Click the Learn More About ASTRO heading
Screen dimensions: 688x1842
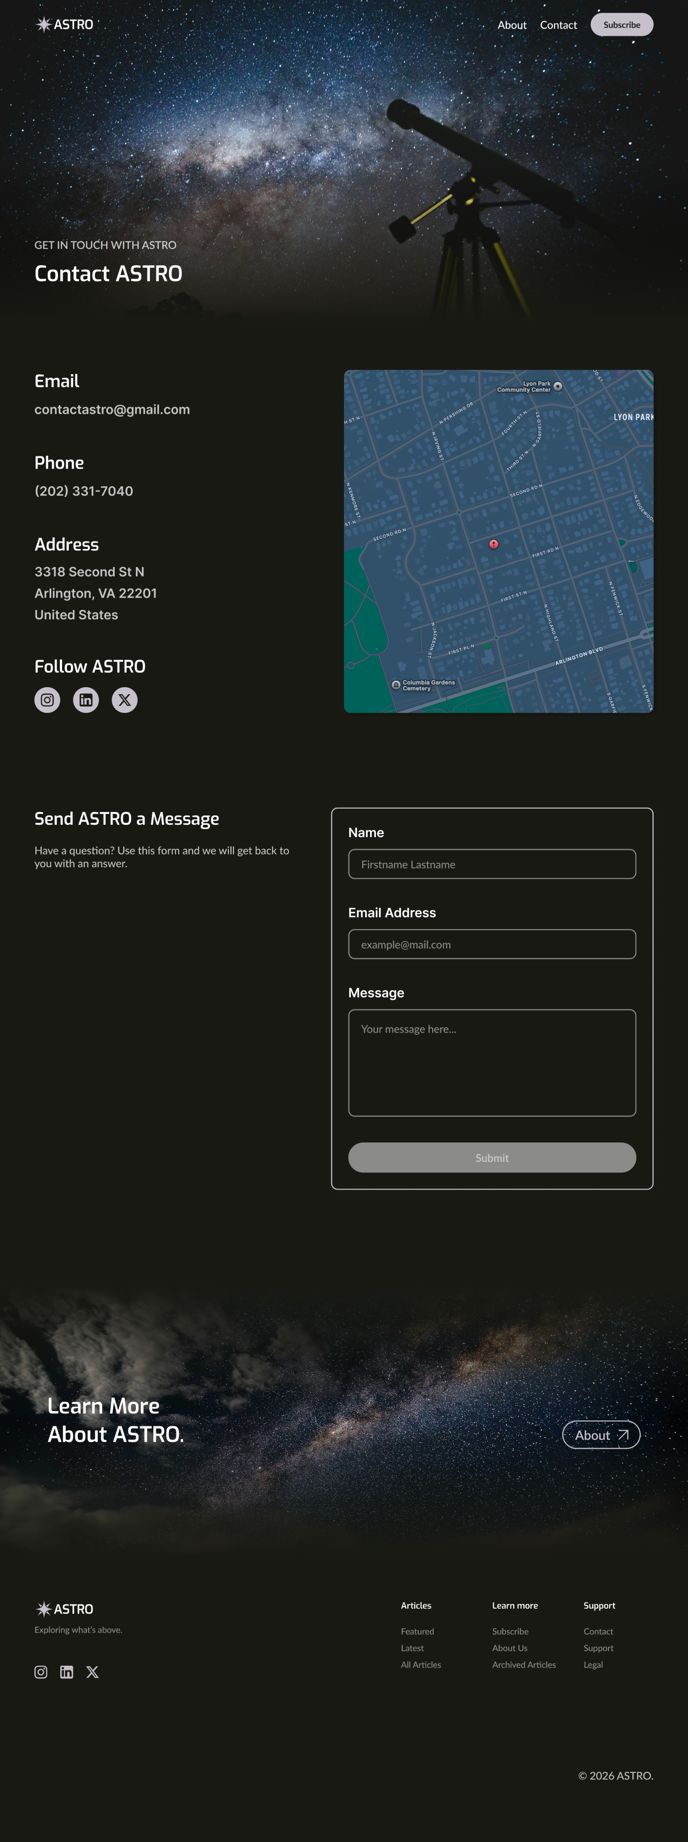tap(116, 1420)
